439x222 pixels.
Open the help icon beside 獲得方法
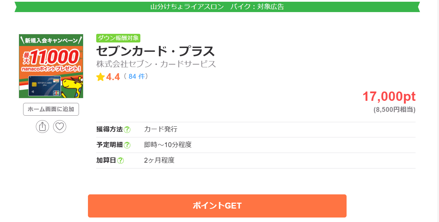point(127,130)
